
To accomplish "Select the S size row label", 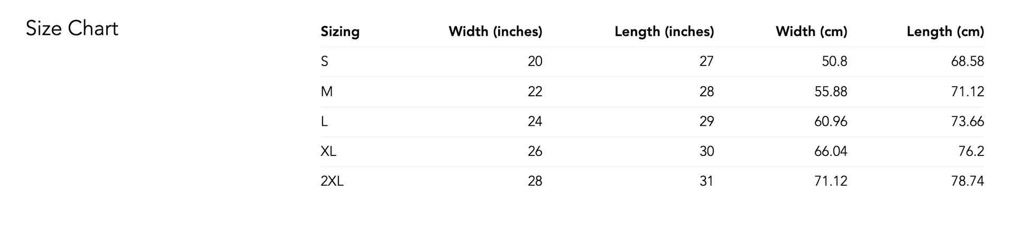I will (324, 62).
